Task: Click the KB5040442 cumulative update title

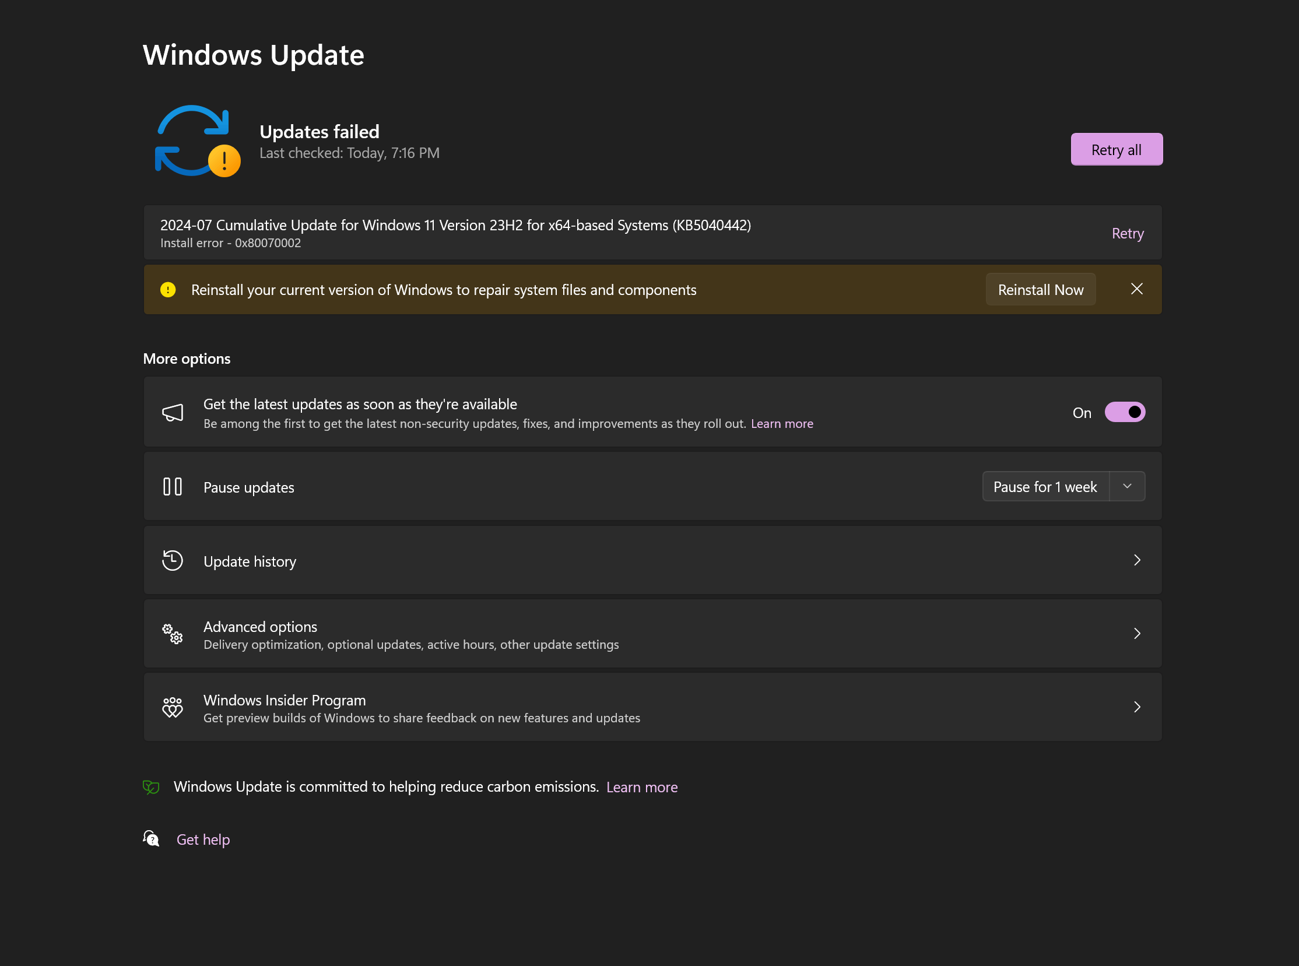Action: pos(455,225)
